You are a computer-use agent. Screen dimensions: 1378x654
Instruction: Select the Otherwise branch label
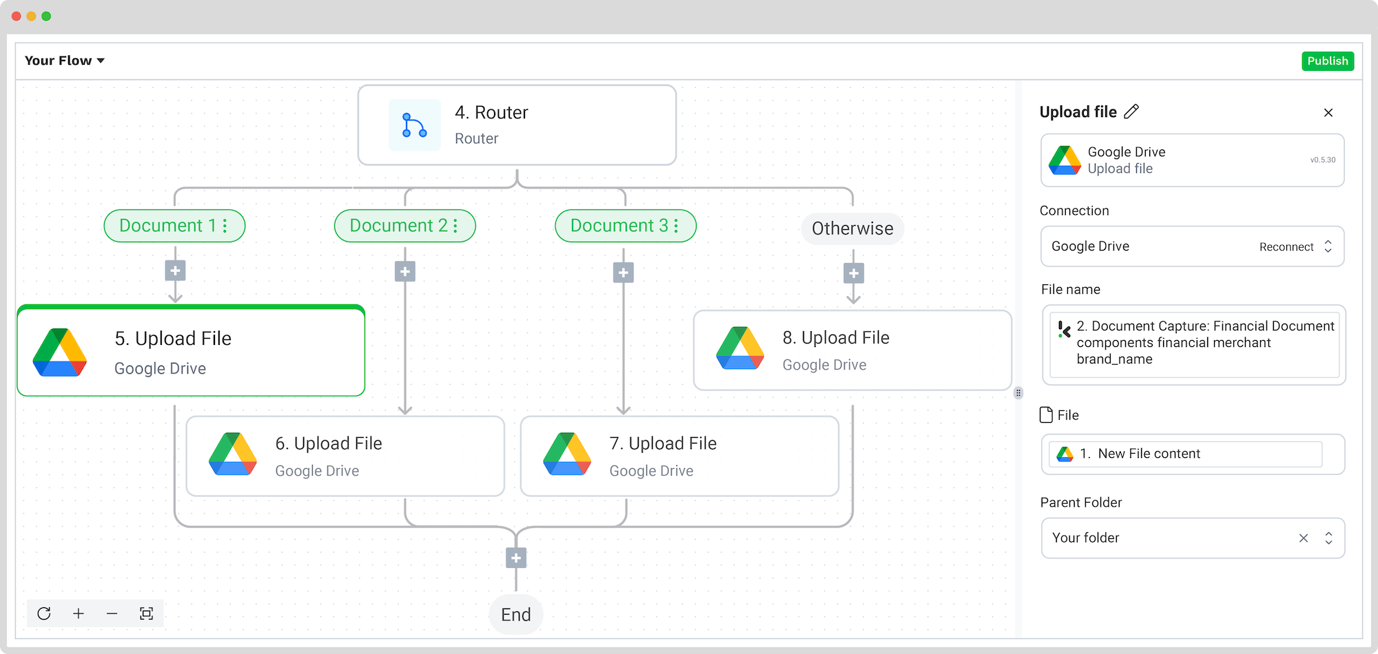pos(852,229)
